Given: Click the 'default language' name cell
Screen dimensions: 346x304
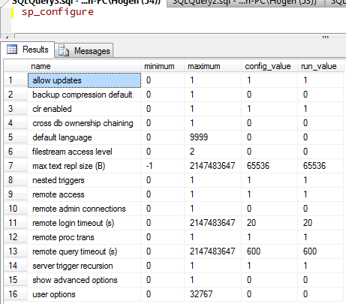Looking at the screenshot, I should pos(84,137).
